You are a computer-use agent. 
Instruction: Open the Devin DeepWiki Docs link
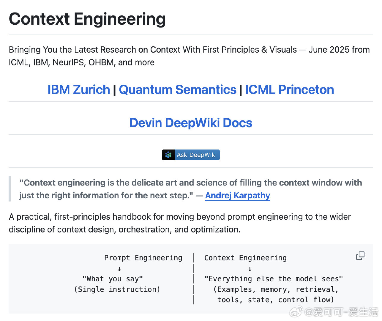click(191, 123)
